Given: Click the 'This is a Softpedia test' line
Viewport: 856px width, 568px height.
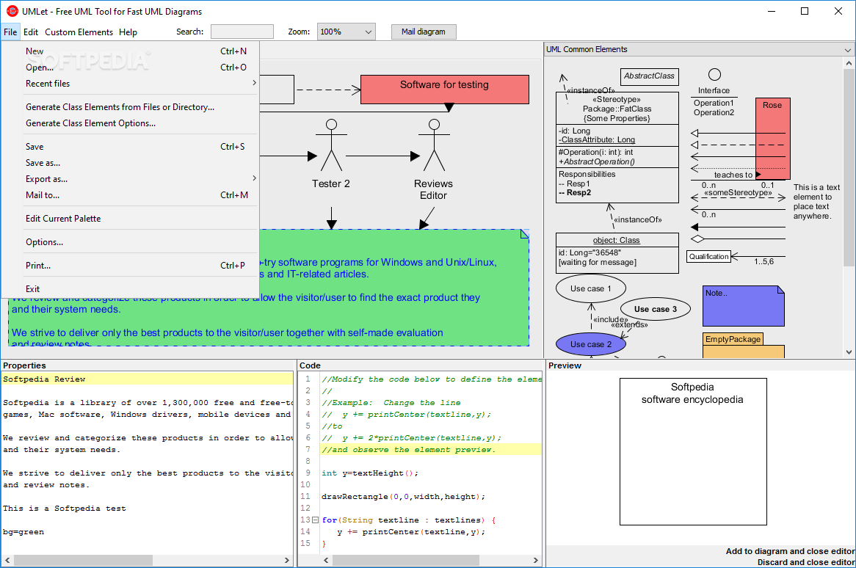Looking at the screenshot, I should click(65, 509).
